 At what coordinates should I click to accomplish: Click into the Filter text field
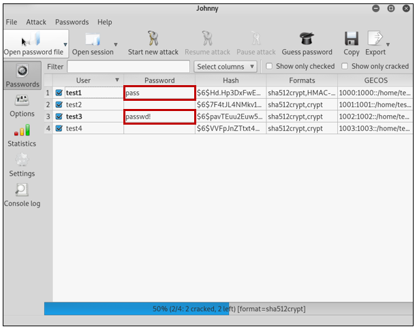click(x=128, y=67)
